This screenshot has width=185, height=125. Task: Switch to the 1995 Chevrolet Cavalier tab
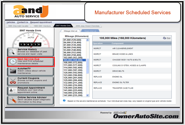pyautogui.click(x=18, y=26)
